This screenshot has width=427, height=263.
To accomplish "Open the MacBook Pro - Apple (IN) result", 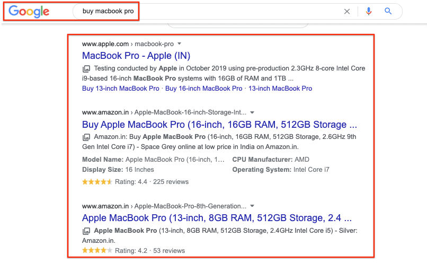I will [x=136, y=56].
